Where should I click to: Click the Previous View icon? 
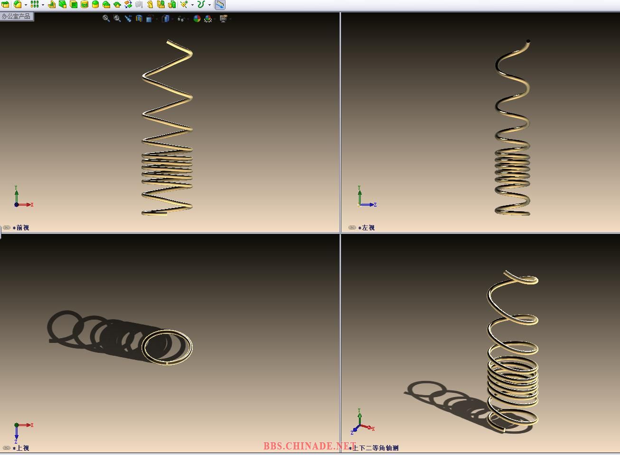click(x=128, y=19)
